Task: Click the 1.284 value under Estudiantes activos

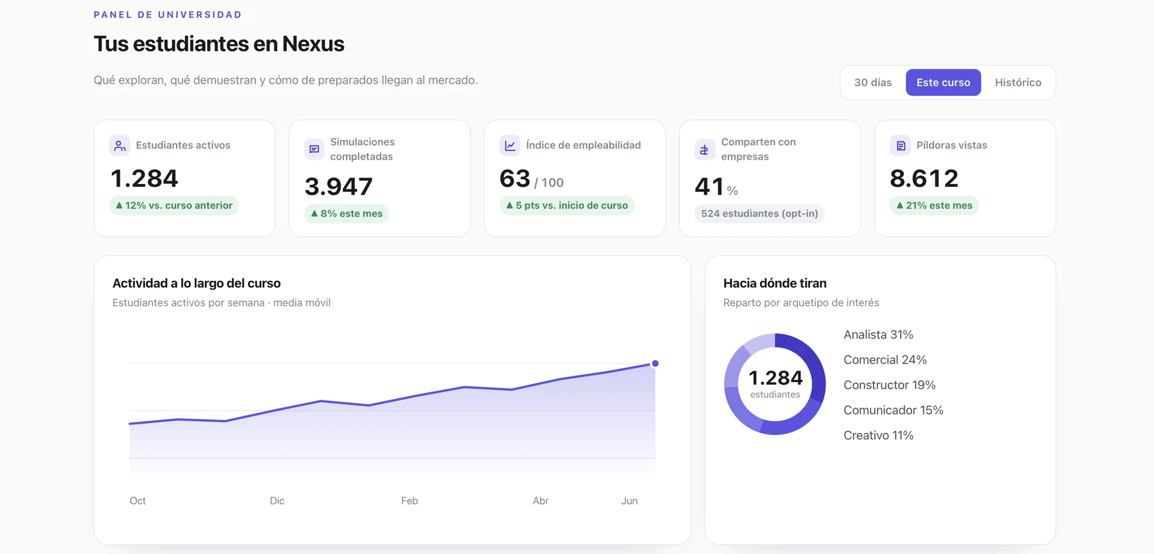Action: pos(144,178)
